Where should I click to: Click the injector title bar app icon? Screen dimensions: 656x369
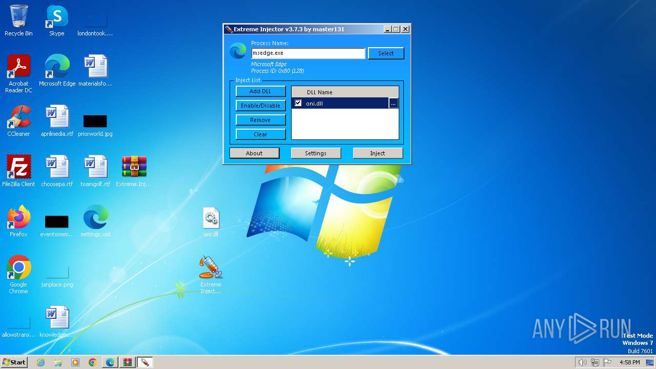229,29
